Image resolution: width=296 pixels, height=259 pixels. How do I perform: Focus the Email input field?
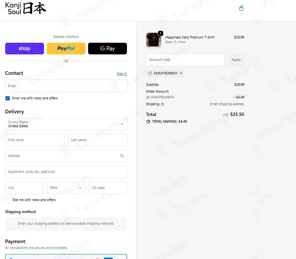[66, 86]
